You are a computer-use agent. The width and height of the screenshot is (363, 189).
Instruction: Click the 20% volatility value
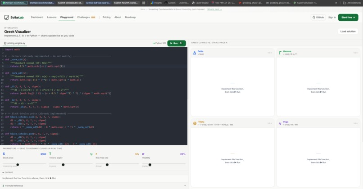183,154
